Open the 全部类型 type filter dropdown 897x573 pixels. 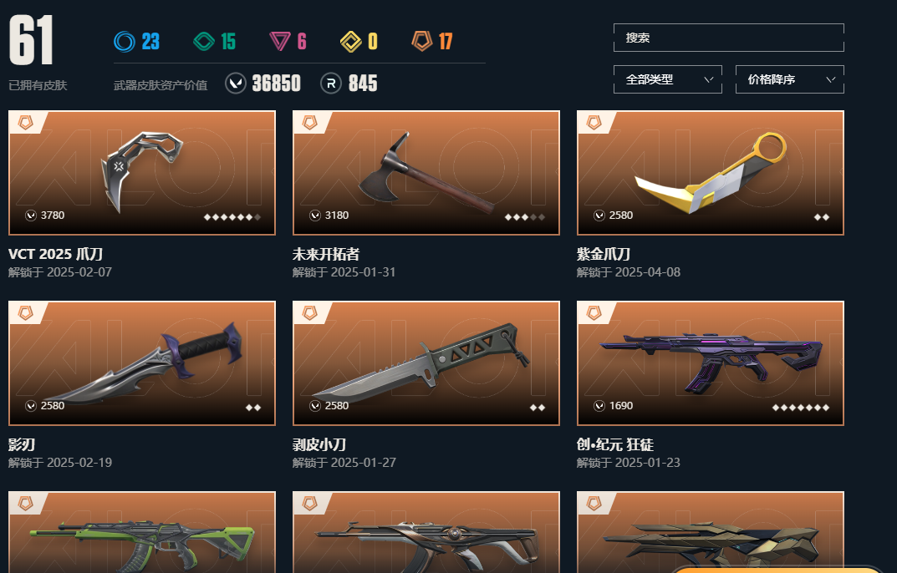click(668, 79)
